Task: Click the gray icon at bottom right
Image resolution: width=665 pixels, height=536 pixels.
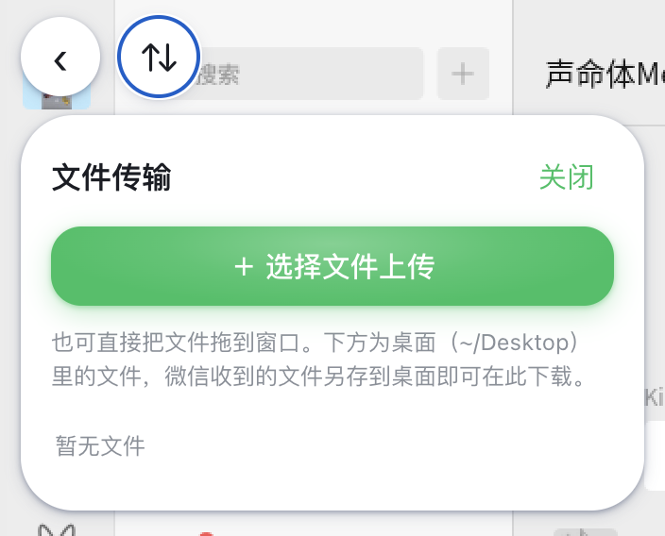Action: coord(586,532)
